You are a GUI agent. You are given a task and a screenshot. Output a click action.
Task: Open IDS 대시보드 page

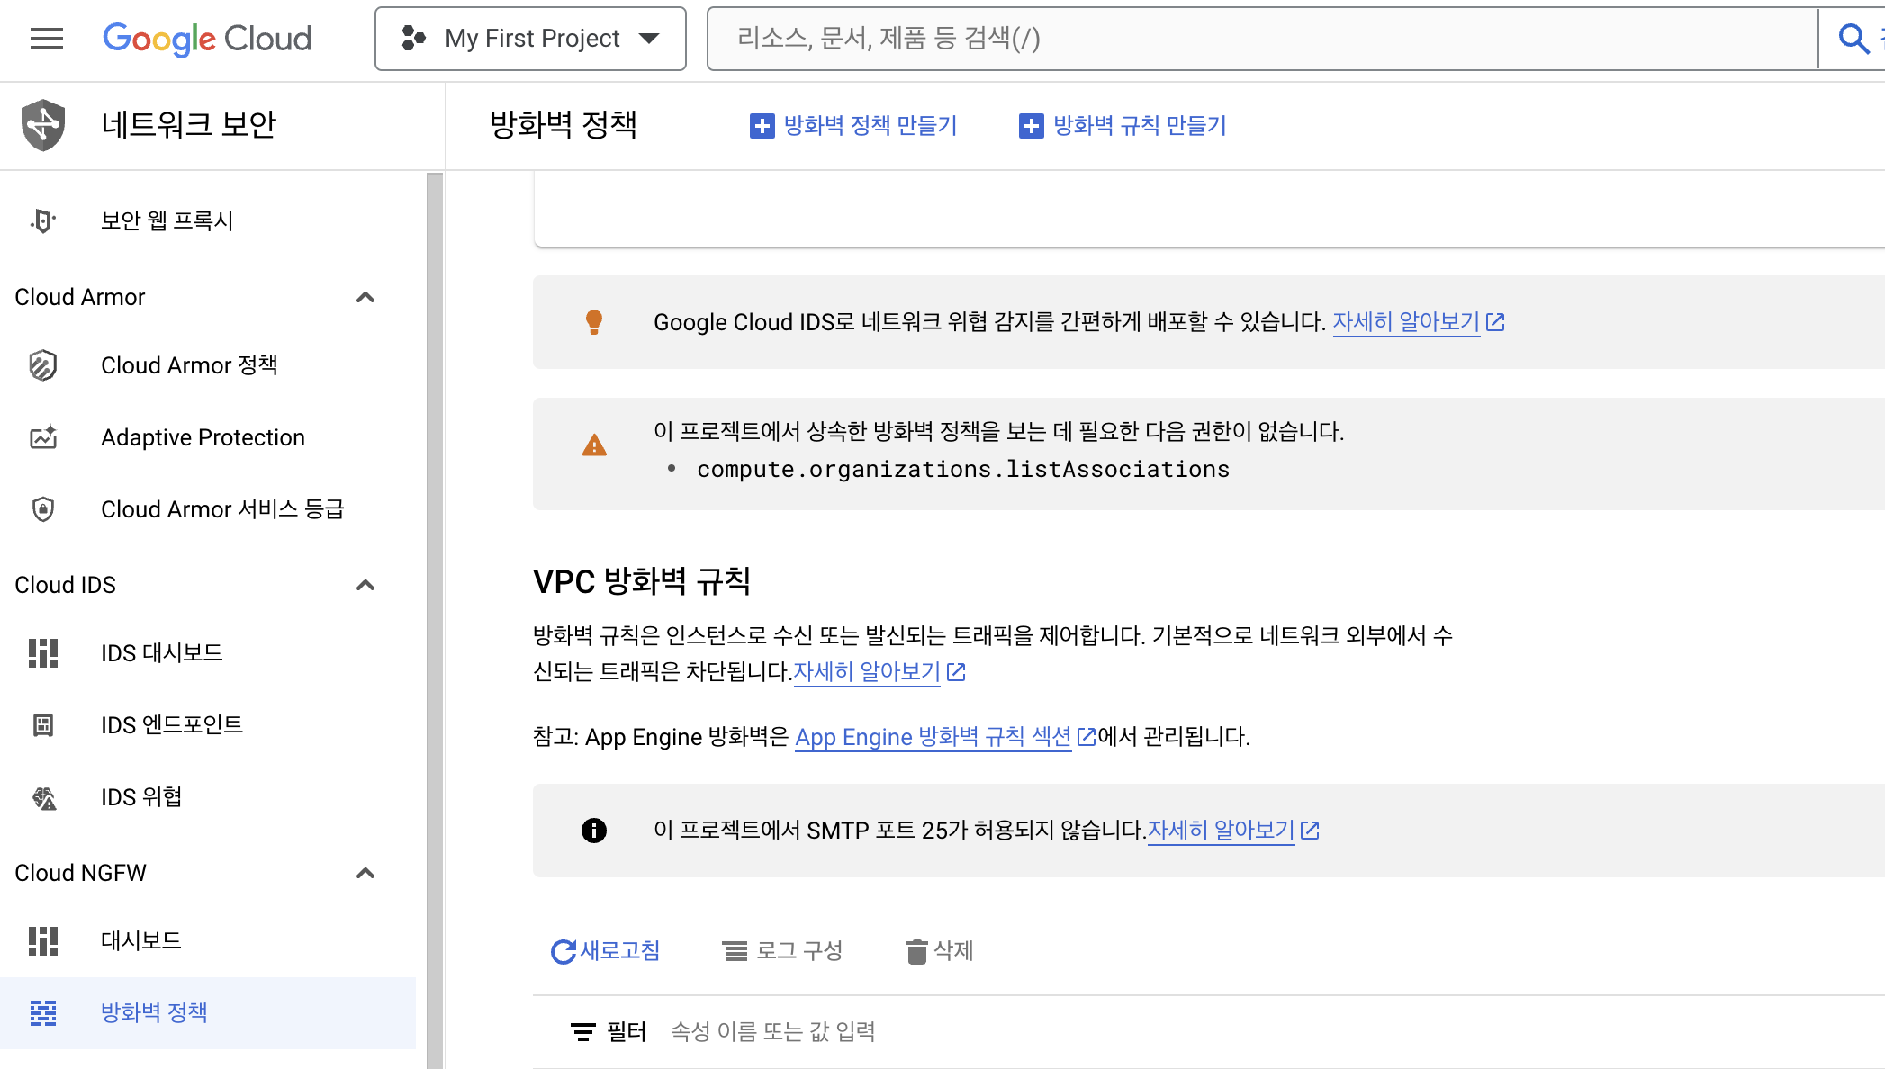click(161, 653)
